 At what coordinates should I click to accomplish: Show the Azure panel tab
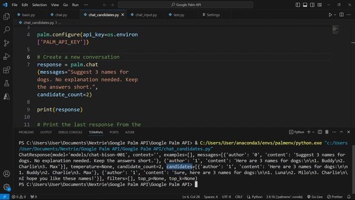pos(130,132)
